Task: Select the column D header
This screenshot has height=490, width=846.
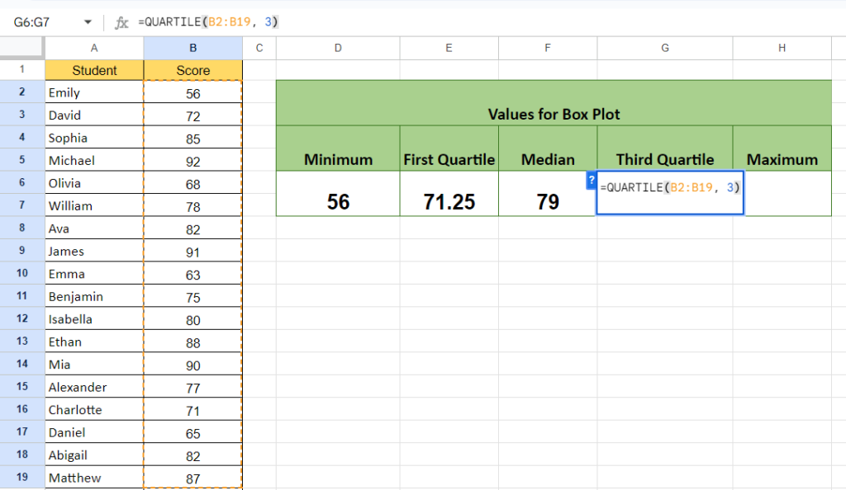Action: (337, 49)
